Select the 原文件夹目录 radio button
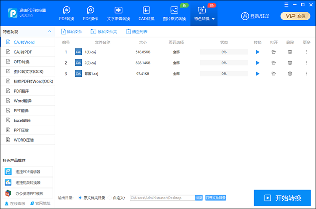The image size is (316, 209). tap(80, 198)
